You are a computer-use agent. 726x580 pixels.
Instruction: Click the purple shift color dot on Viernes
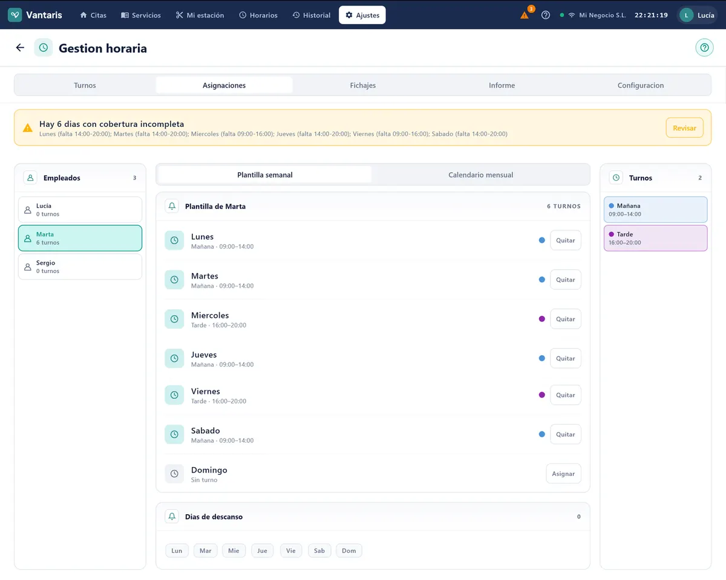click(x=542, y=395)
